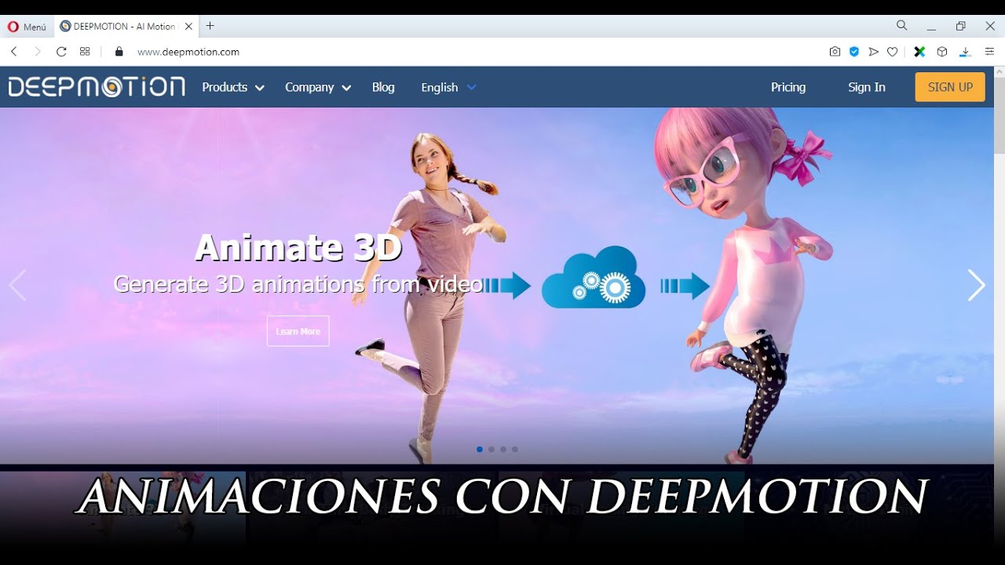Click the site security padlock icon

[119, 52]
